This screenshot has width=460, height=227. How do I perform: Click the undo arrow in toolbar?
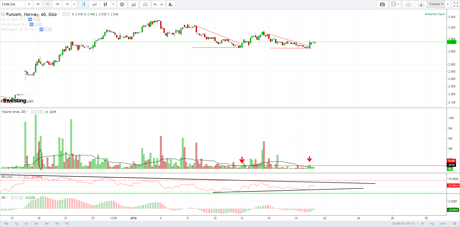coord(155,4)
